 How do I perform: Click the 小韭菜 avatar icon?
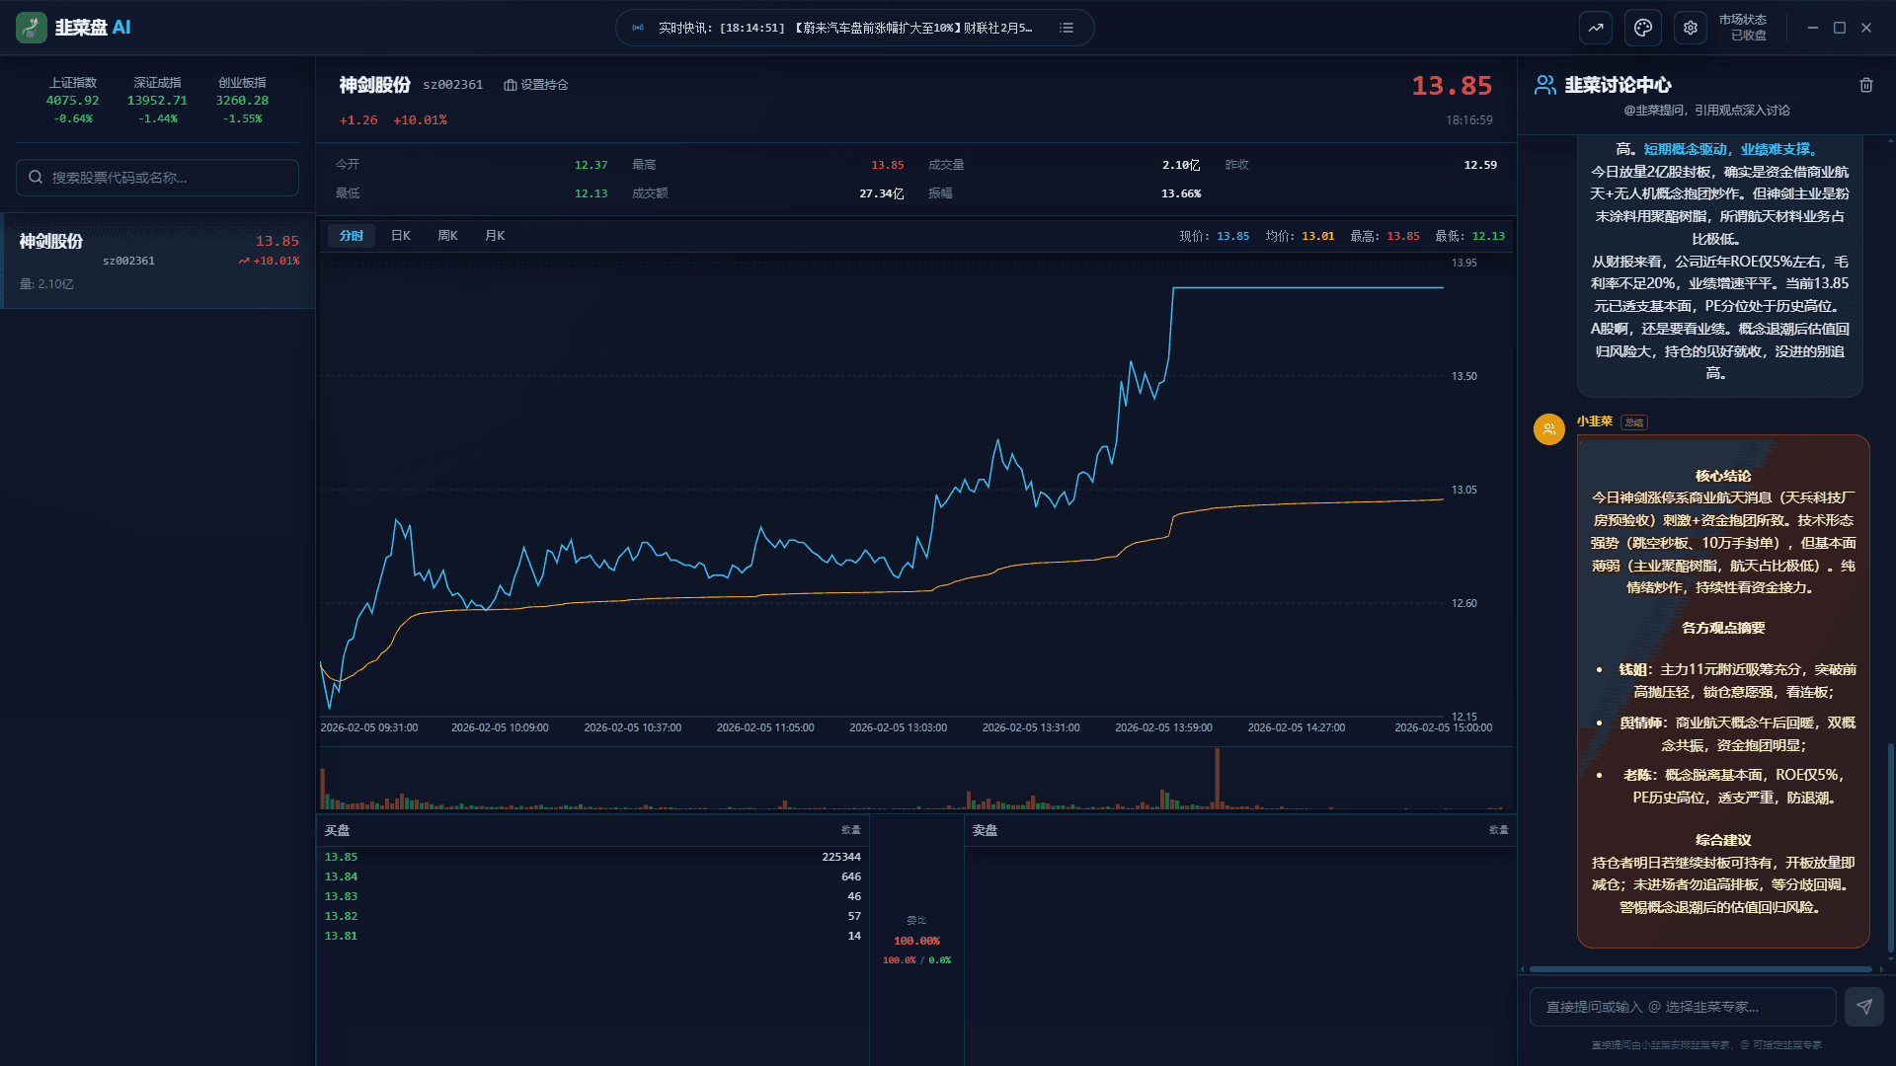(1549, 429)
